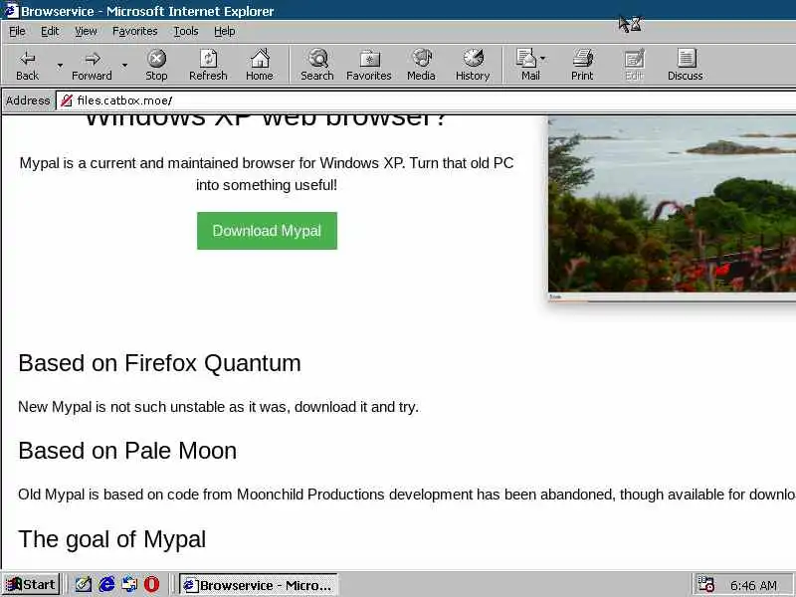Click the green Download Mypal button
This screenshot has height=597, width=796.
(x=267, y=231)
